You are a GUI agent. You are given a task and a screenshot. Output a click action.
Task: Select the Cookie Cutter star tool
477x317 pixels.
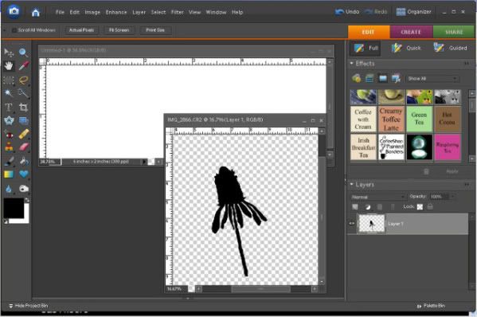[x=9, y=120]
